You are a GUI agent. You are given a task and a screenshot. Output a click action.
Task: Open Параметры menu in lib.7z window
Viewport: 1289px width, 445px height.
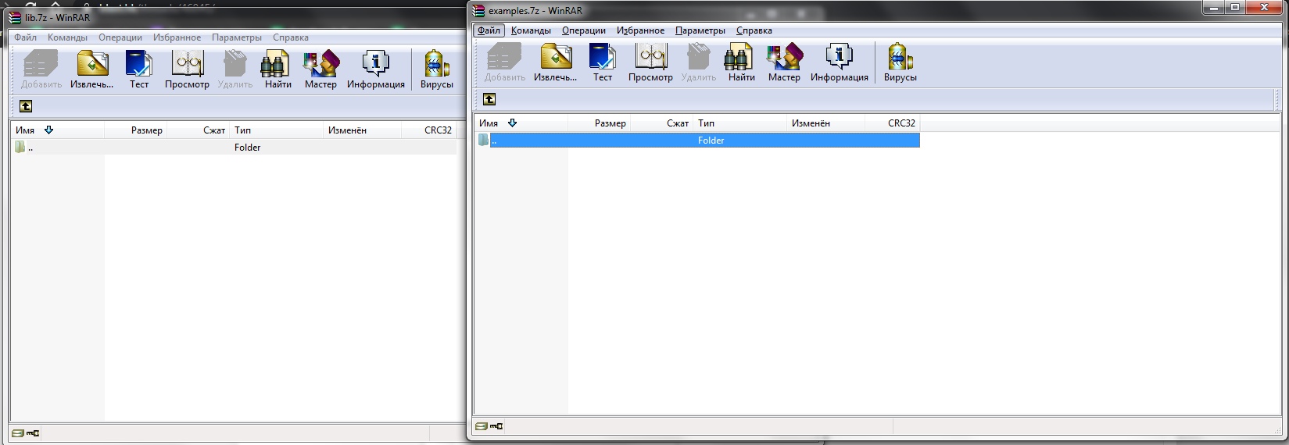click(x=236, y=37)
